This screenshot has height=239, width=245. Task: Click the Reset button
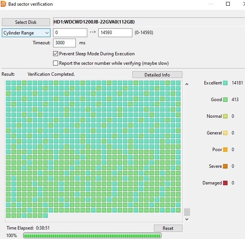(168, 228)
